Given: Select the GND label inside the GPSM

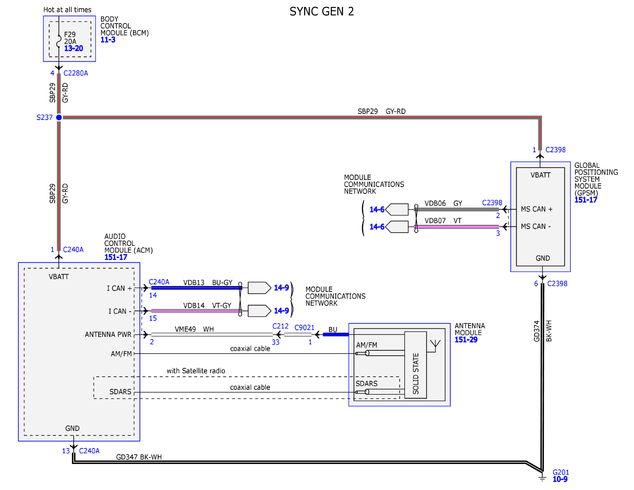Looking at the screenshot, I should tap(543, 258).
